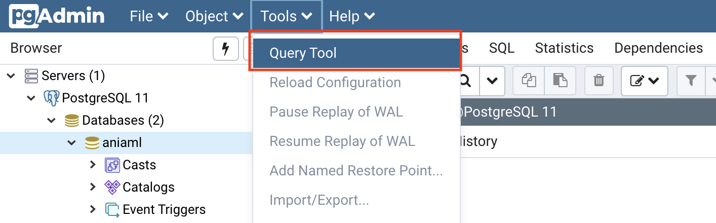Switch to the Dependencies tab

(x=658, y=48)
